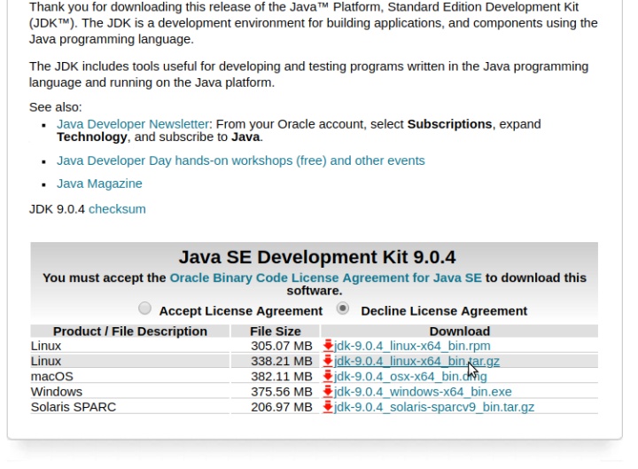Click the Download column header
The width and height of the screenshot is (638, 469).
click(x=460, y=331)
